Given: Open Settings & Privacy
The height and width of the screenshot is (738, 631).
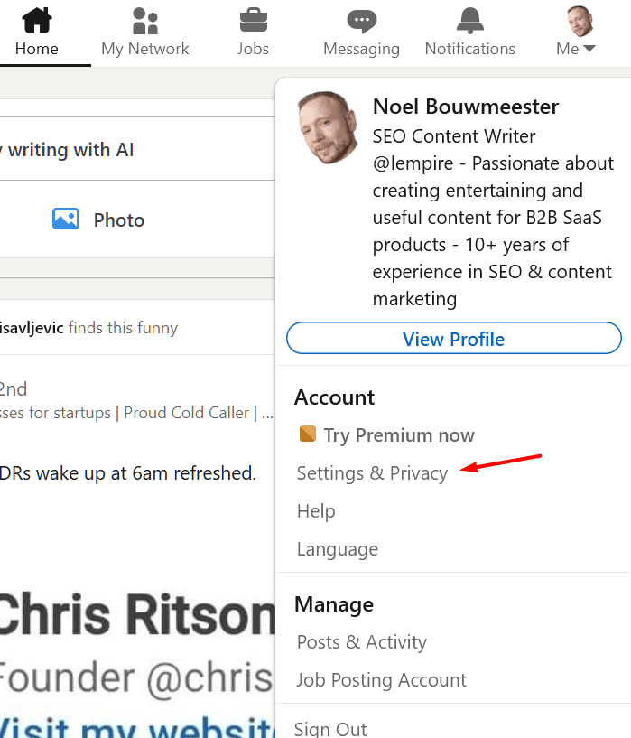Looking at the screenshot, I should [x=372, y=473].
